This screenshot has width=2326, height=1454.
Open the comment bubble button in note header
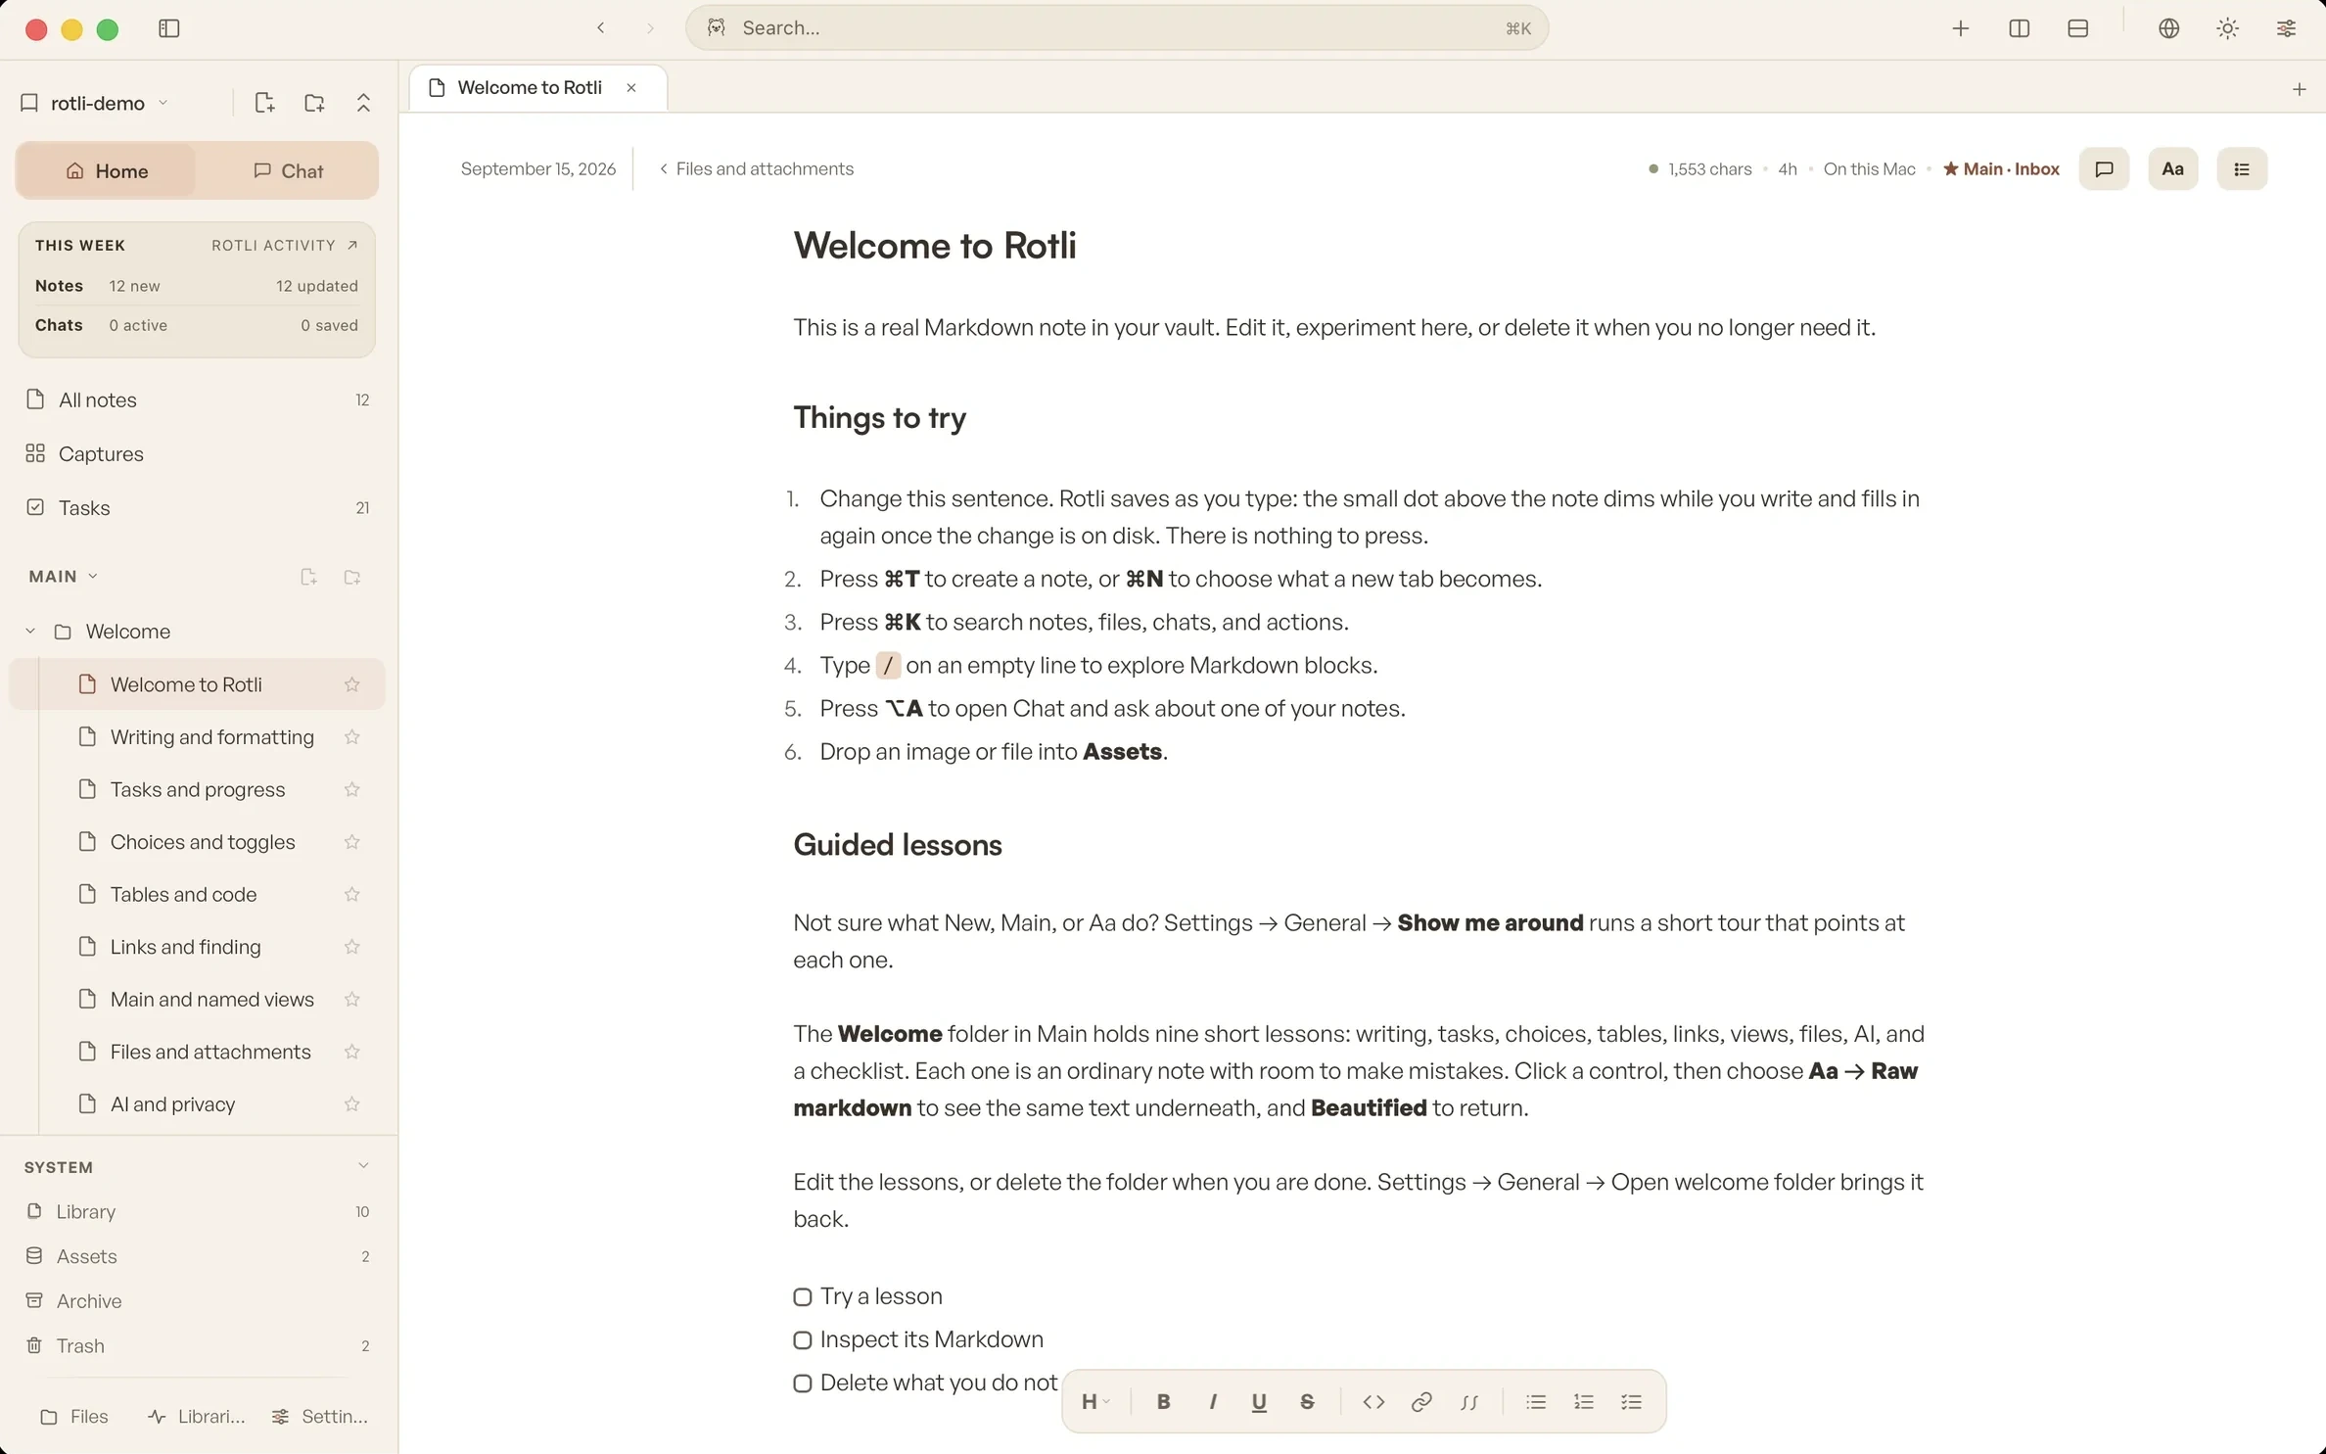tap(2104, 168)
